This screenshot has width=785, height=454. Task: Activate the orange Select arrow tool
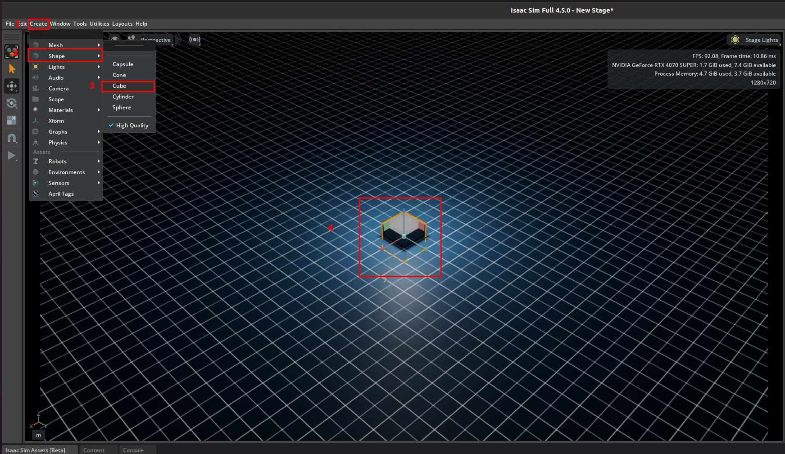click(12, 69)
